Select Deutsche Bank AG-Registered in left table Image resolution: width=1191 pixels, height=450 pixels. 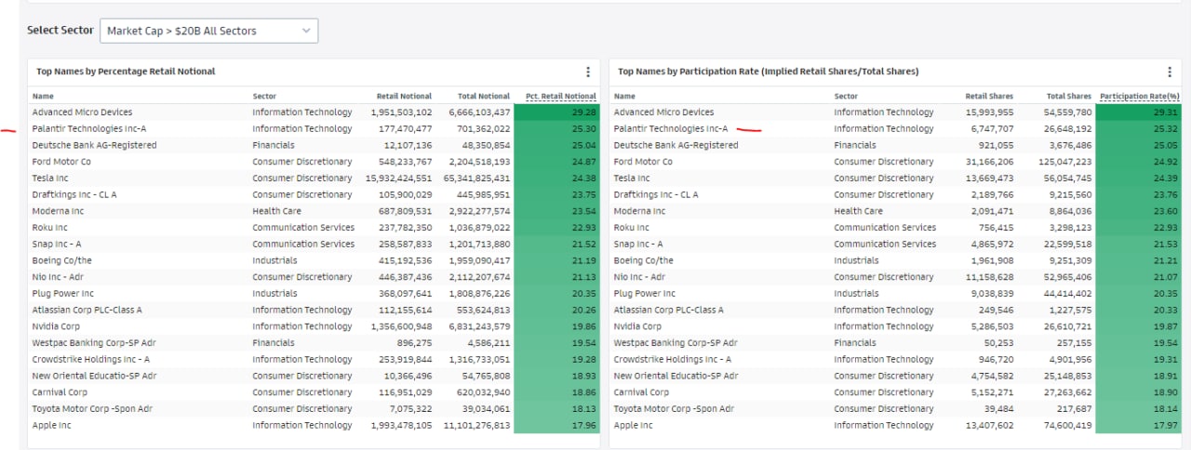tap(95, 145)
